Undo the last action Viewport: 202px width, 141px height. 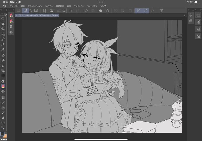pos(70,11)
